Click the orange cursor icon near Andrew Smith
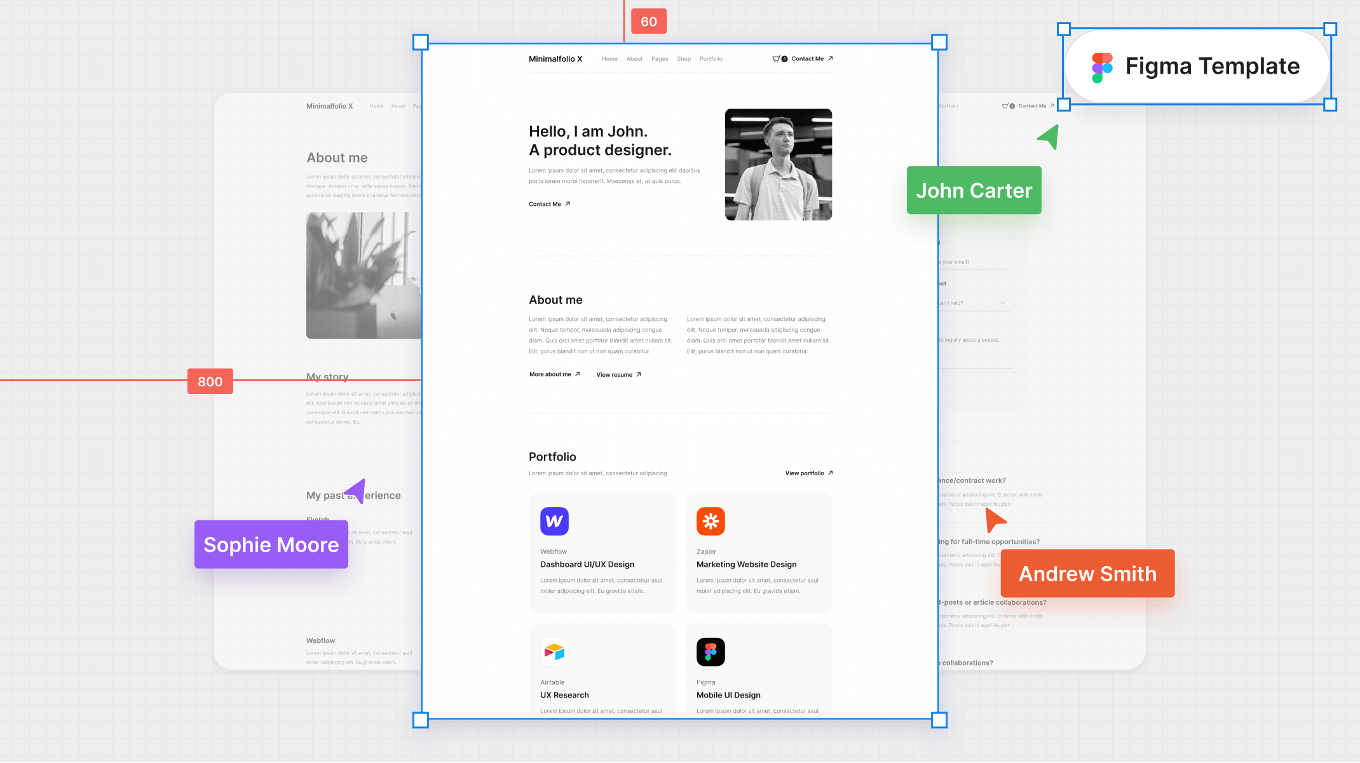This screenshot has width=1360, height=763. (993, 519)
